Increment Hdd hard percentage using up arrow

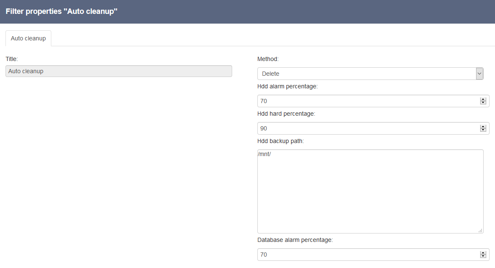[x=483, y=127]
